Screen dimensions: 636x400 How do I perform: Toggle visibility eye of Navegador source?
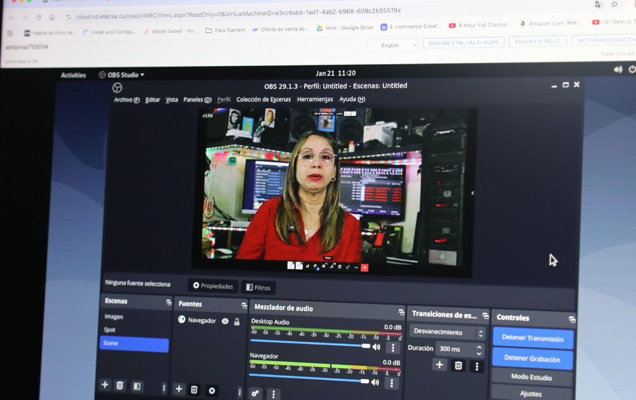tap(225, 321)
